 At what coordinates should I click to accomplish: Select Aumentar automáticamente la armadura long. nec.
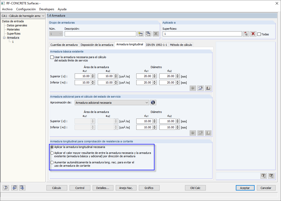coord(52,163)
